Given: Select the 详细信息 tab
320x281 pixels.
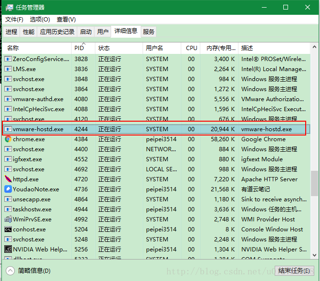Looking at the screenshot, I should pos(126,31).
